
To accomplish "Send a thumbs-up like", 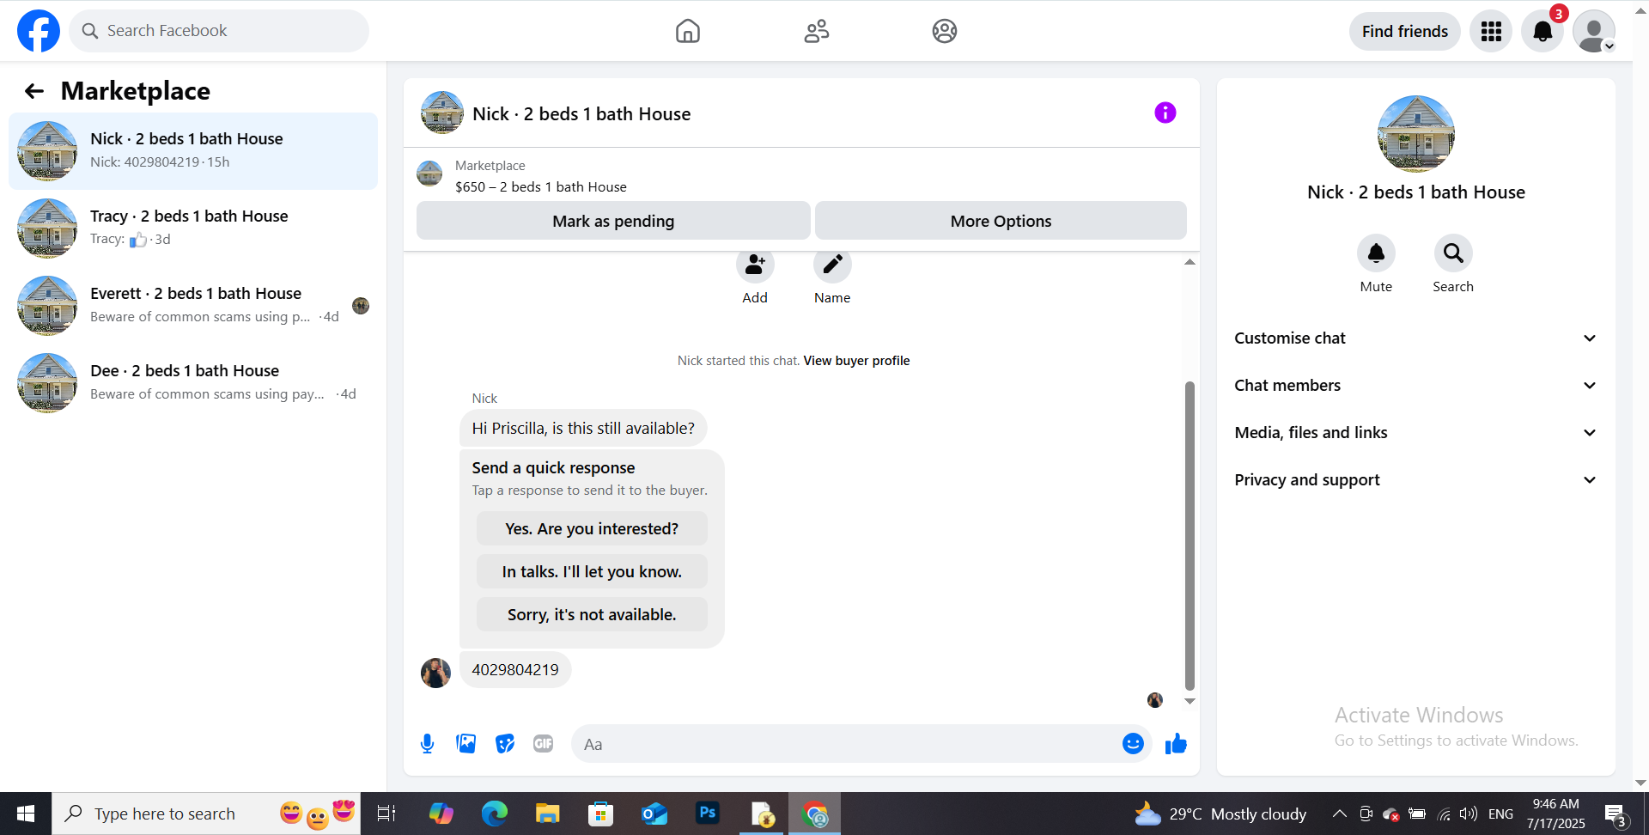I will coord(1176,744).
